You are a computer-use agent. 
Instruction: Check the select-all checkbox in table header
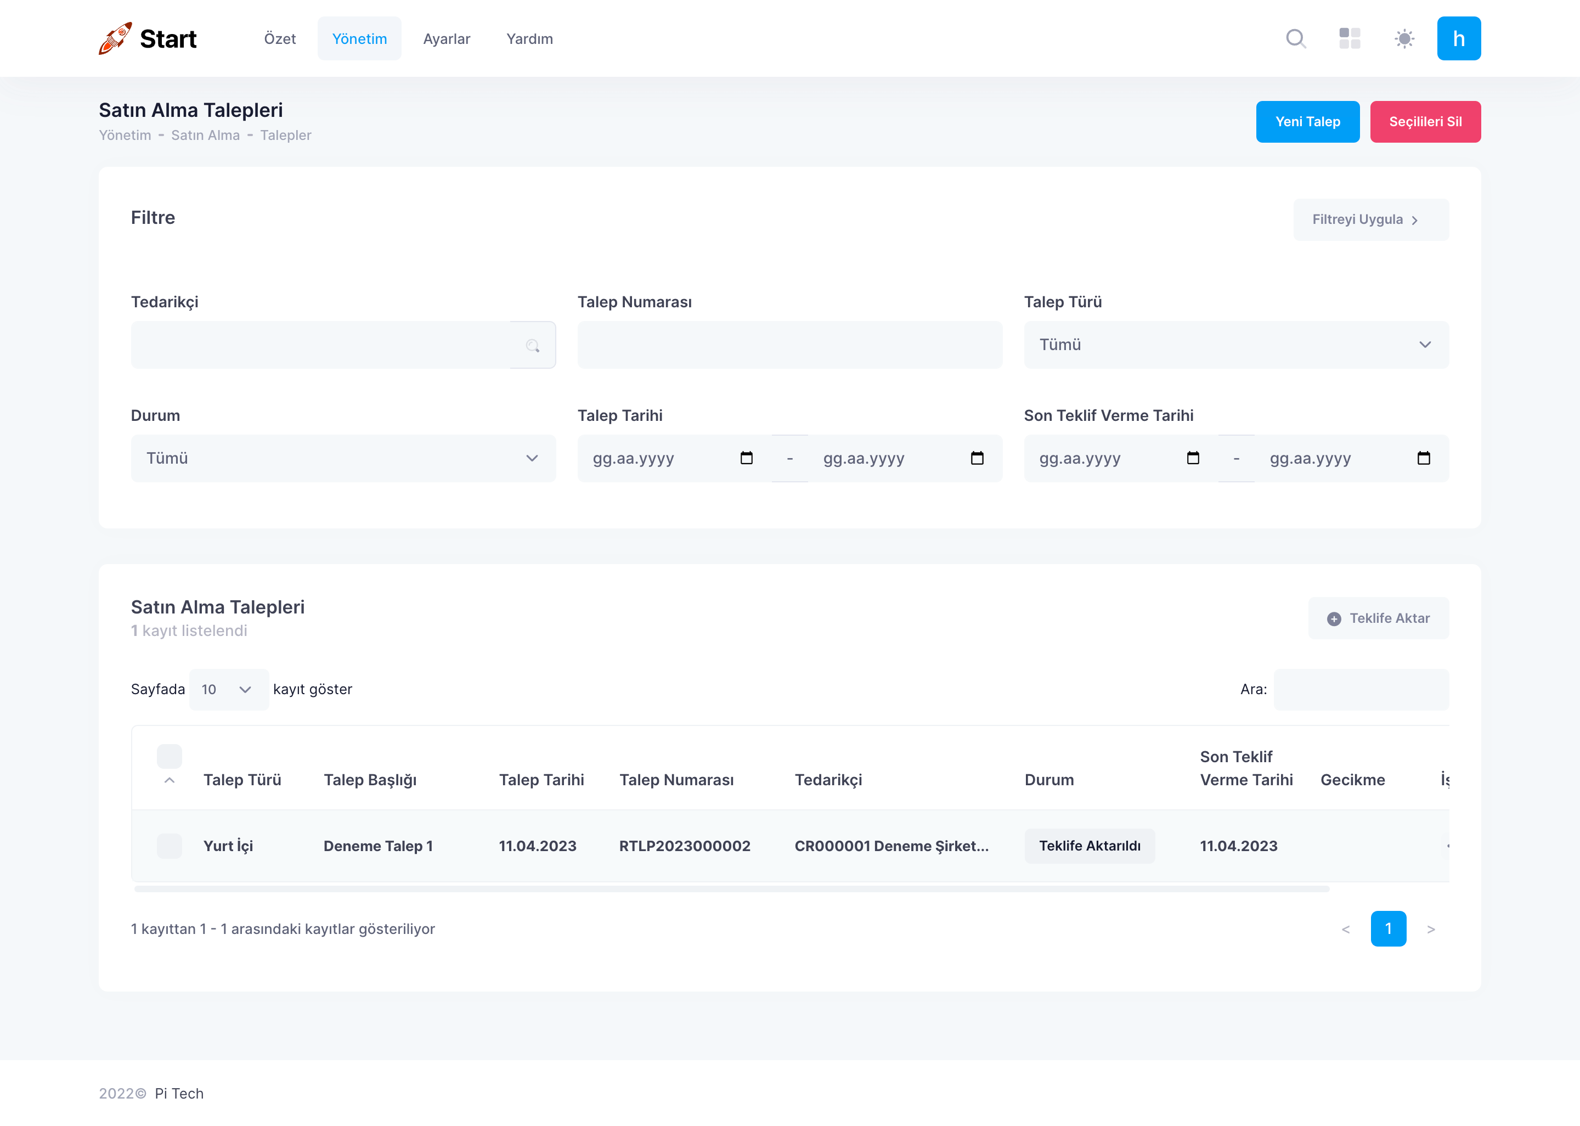[x=169, y=757]
